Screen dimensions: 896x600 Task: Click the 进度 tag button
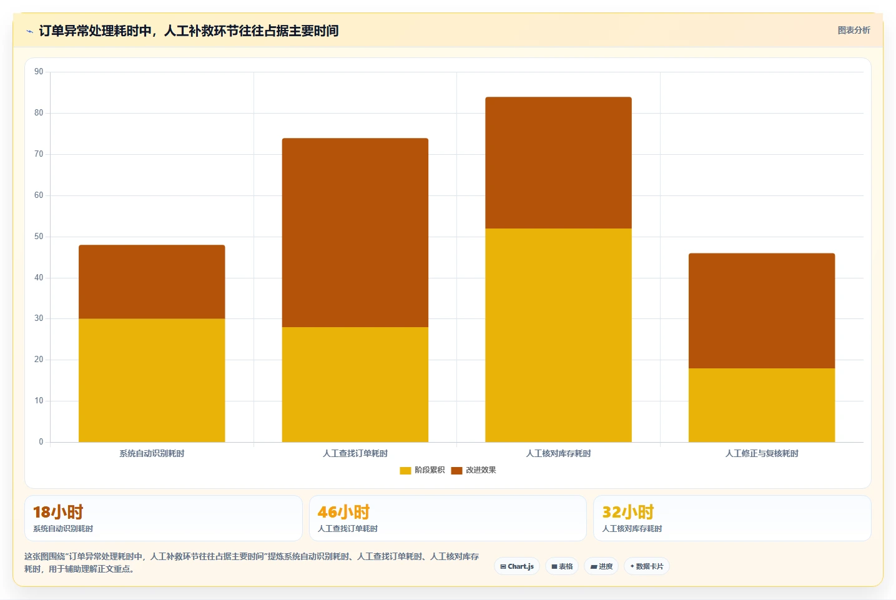coord(601,566)
